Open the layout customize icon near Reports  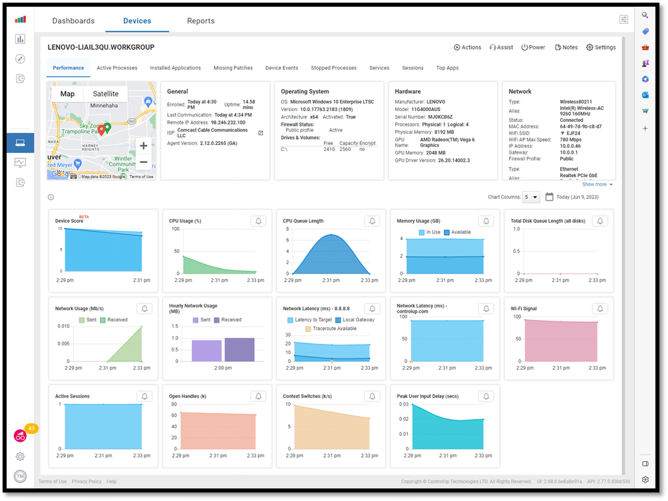point(623,19)
